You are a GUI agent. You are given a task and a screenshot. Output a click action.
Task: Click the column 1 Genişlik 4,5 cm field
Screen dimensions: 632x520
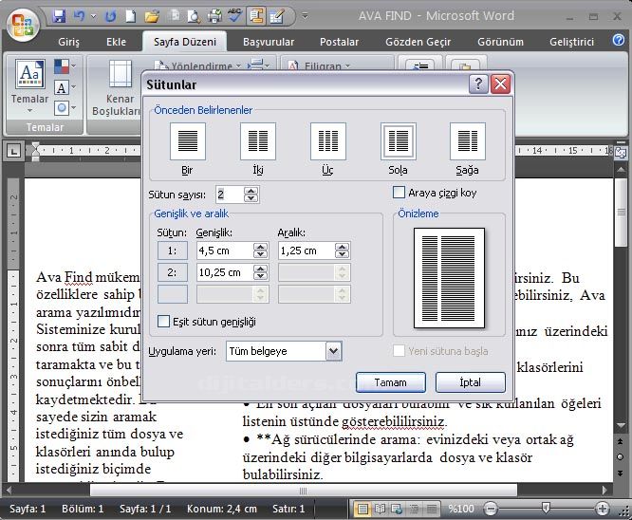(225, 251)
